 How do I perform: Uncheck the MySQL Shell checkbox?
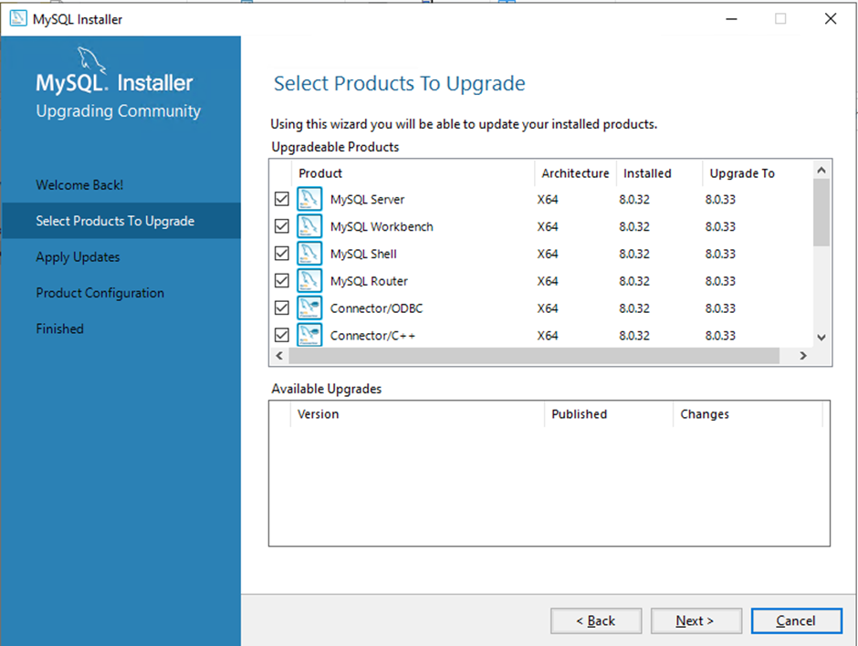pos(282,254)
